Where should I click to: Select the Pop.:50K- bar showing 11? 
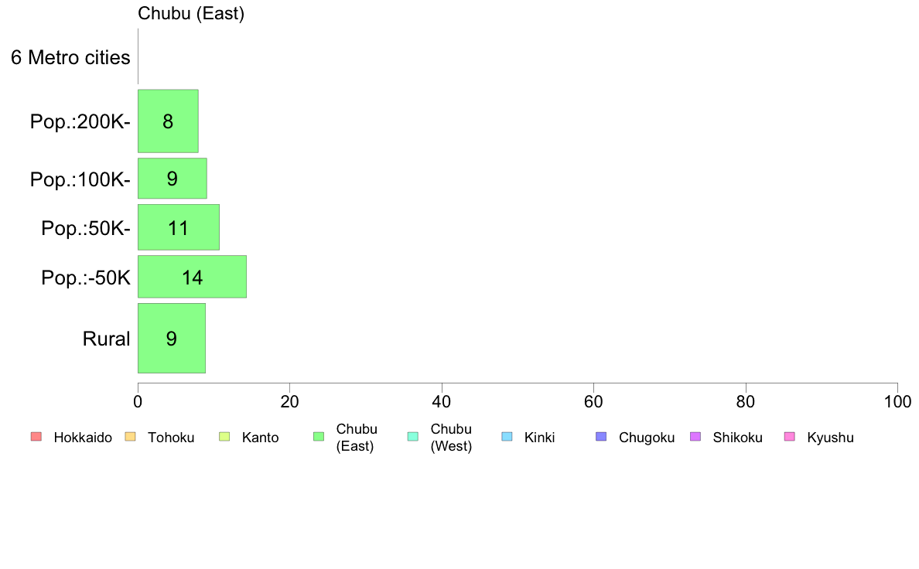179,227
